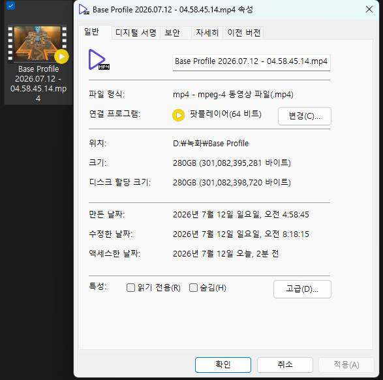
Task: Open advanced attributes with 고급(D)...
Action: (302, 289)
